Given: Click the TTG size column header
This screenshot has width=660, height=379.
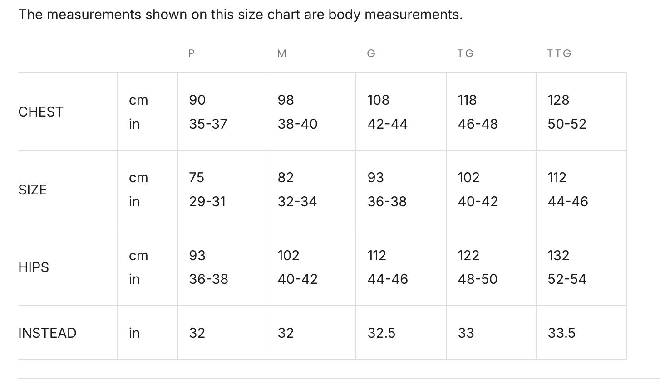Looking at the screenshot, I should tap(559, 53).
